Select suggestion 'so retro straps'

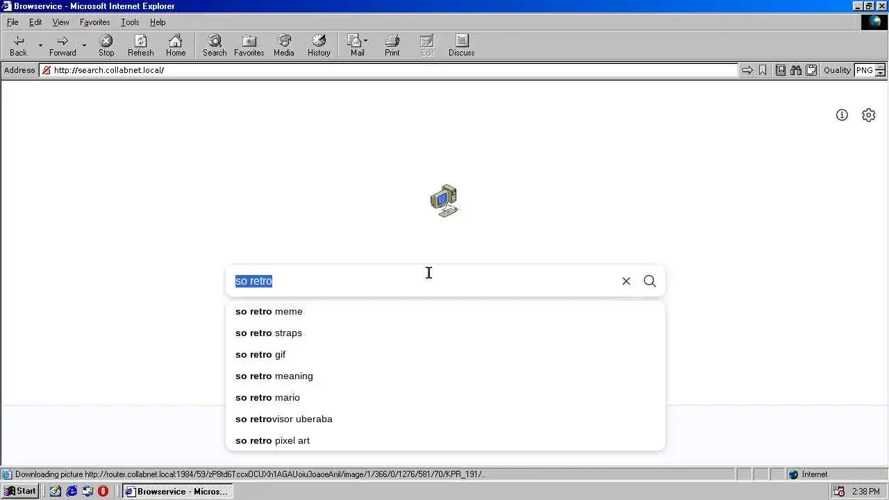(445, 333)
